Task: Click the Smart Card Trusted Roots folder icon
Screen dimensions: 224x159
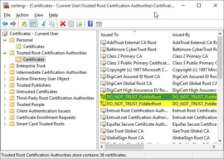Action: coord(12,124)
